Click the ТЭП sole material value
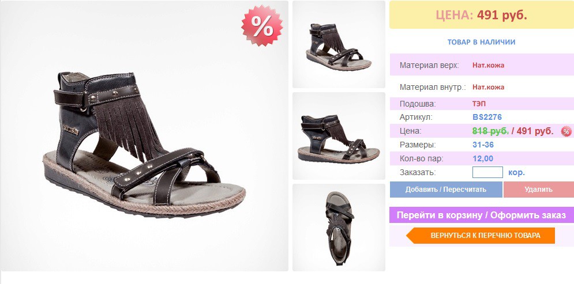The image size is (574, 284). (x=479, y=104)
